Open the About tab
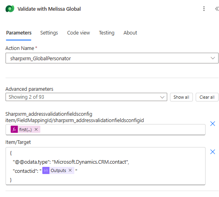This screenshot has width=219, height=197. click(x=130, y=33)
